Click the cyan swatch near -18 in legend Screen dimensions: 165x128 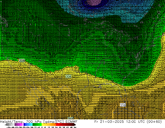click(x=31, y=124)
